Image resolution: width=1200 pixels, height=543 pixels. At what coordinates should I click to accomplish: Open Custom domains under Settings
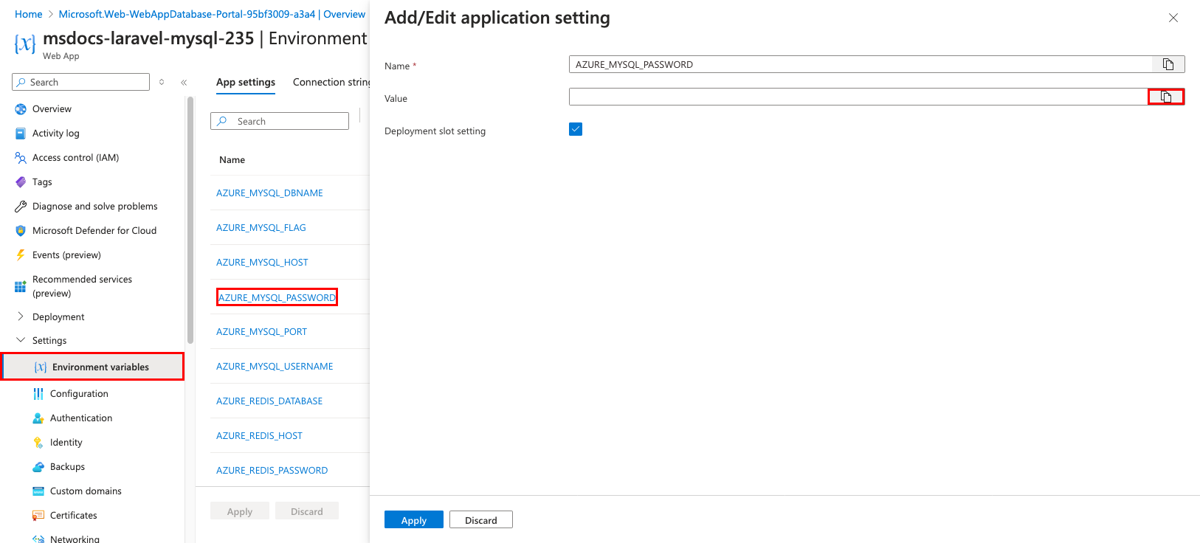pyautogui.click(x=86, y=491)
